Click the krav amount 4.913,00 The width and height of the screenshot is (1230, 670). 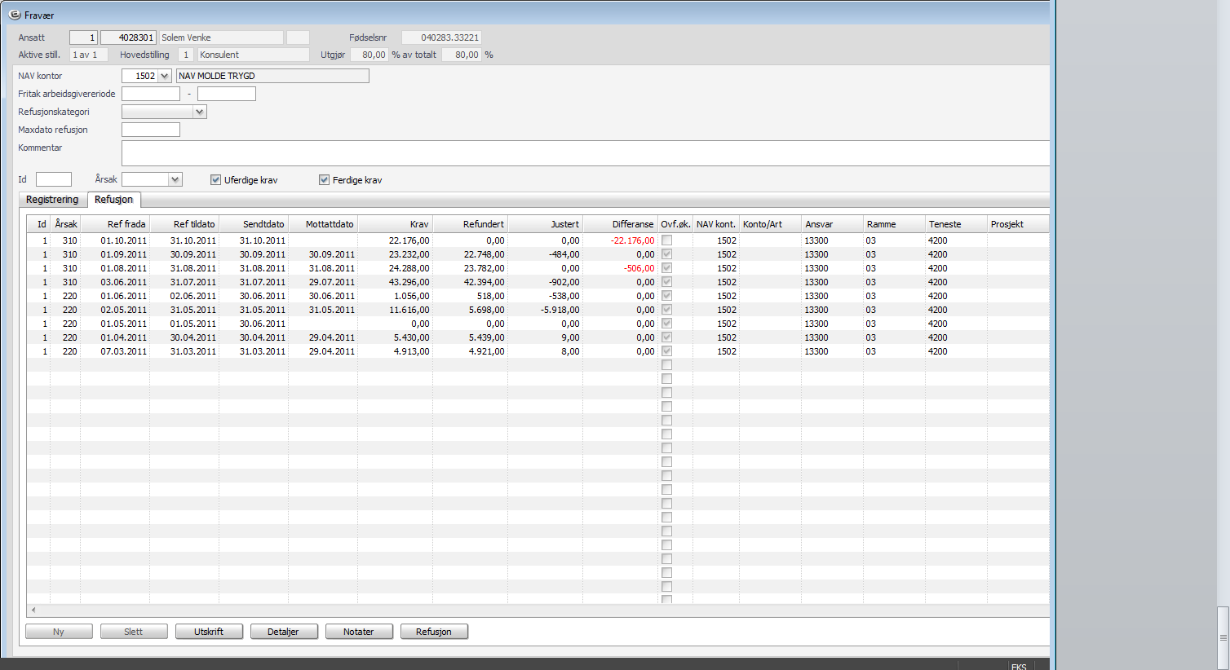pyautogui.click(x=412, y=351)
